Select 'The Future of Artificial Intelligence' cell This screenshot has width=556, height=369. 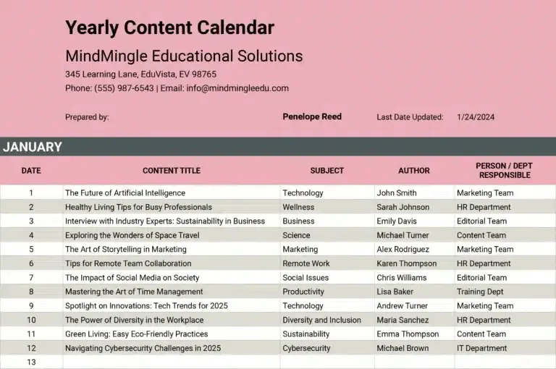[172, 193]
